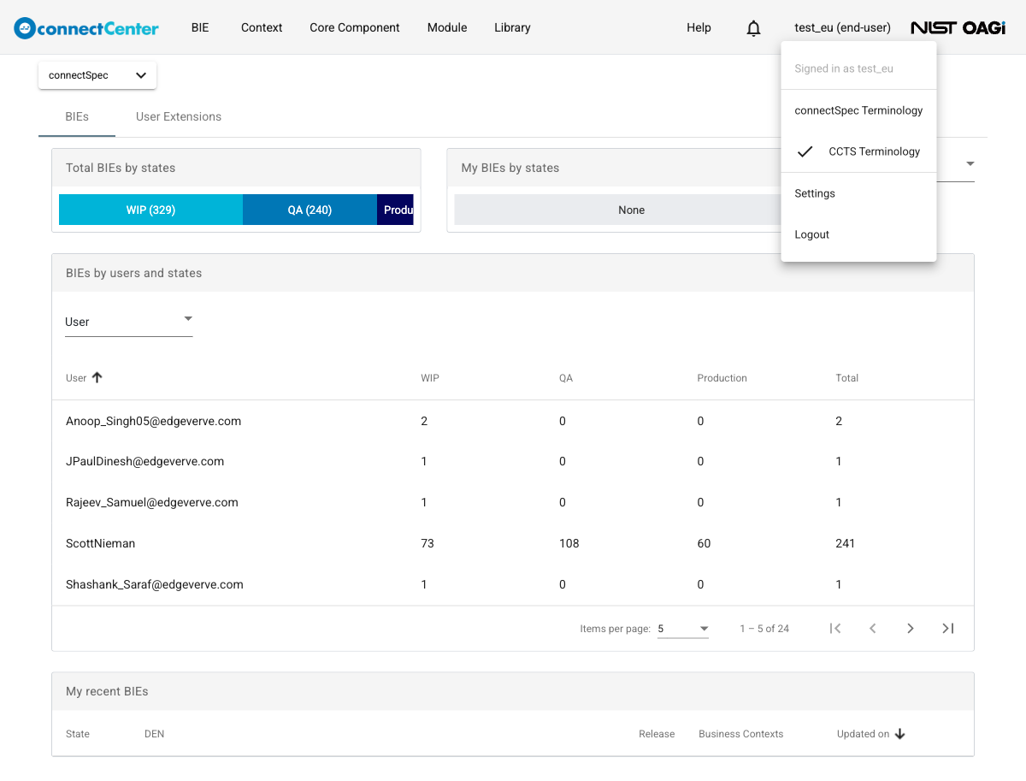Image resolution: width=1026 pixels, height=781 pixels.
Task: Sort by User column arrow
Action: [97, 377]
